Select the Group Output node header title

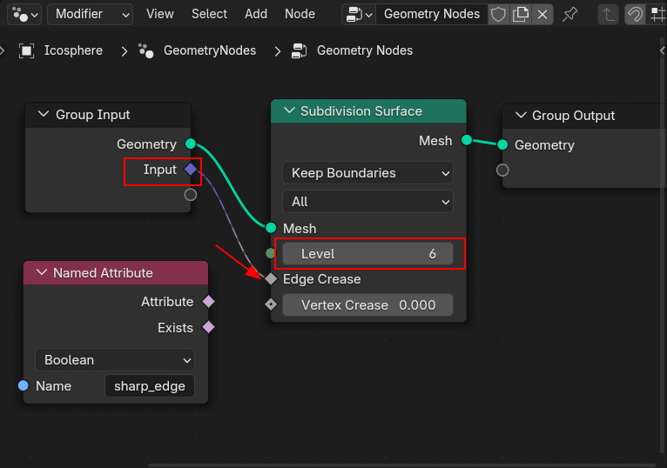pyautogui.click(x=574, y=116)
